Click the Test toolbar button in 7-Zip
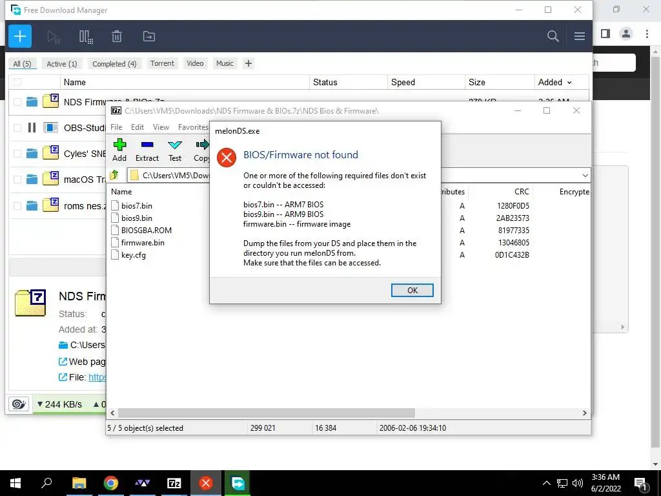 click(x=175, y=150)
